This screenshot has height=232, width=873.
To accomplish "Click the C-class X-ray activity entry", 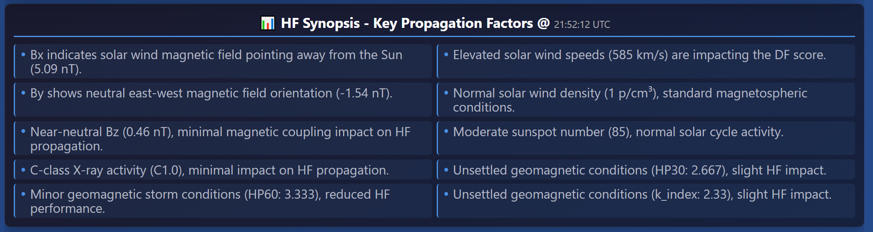I will [223, 170].
